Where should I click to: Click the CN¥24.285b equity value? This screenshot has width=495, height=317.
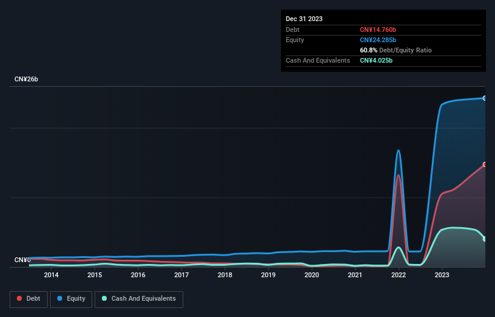coord(378,40)
